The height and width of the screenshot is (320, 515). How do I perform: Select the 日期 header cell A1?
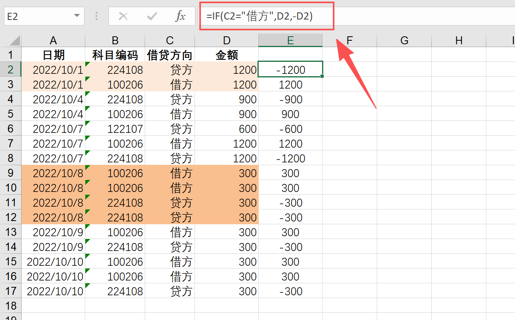tap(53, 55)
